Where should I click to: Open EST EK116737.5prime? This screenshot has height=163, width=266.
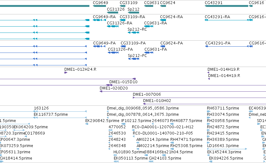click(x=51, y=115)
